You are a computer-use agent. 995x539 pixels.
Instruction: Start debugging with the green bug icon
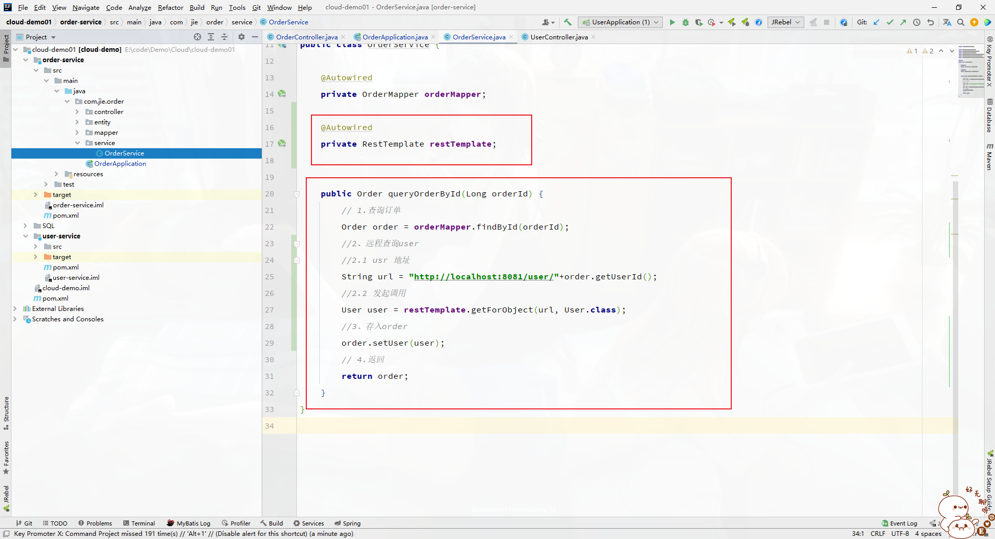click(686, 22)
